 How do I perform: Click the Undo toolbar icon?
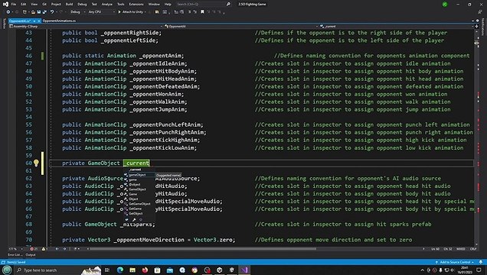[x=52, y=11]
